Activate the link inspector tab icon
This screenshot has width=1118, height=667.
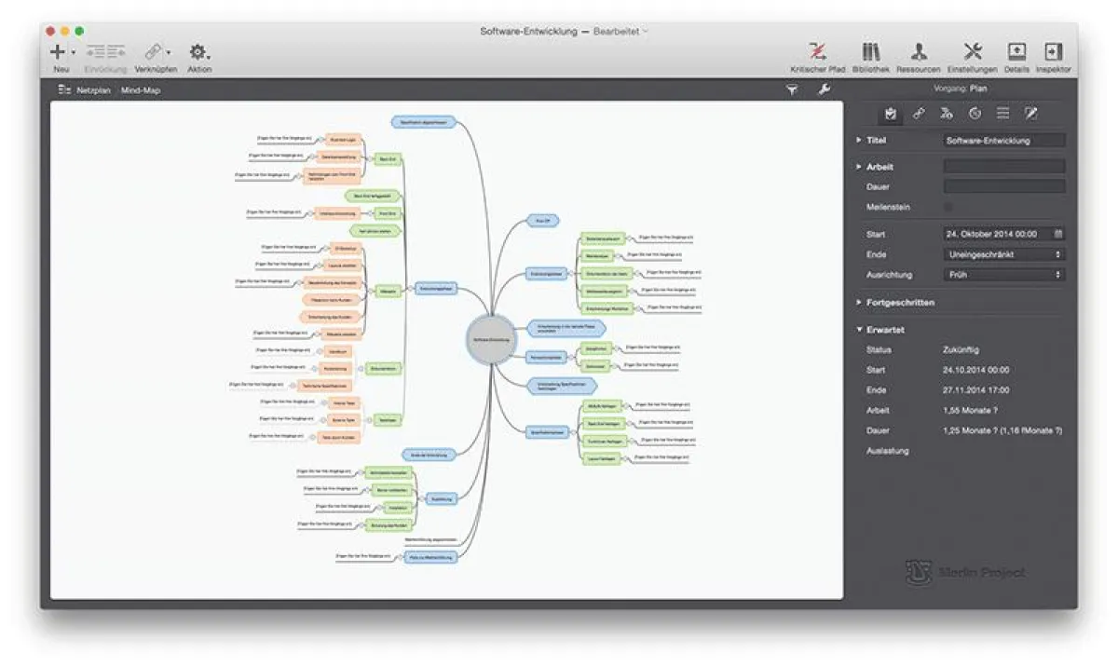(919, 113)
